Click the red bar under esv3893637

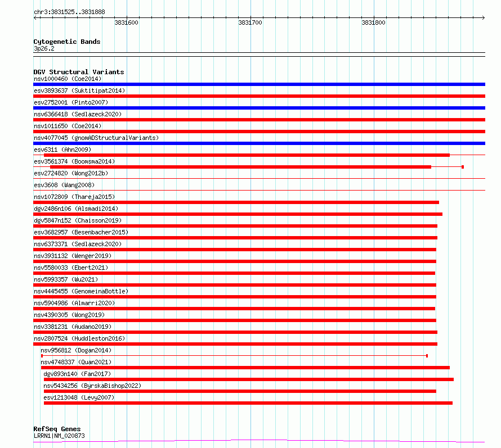point(259,96)
